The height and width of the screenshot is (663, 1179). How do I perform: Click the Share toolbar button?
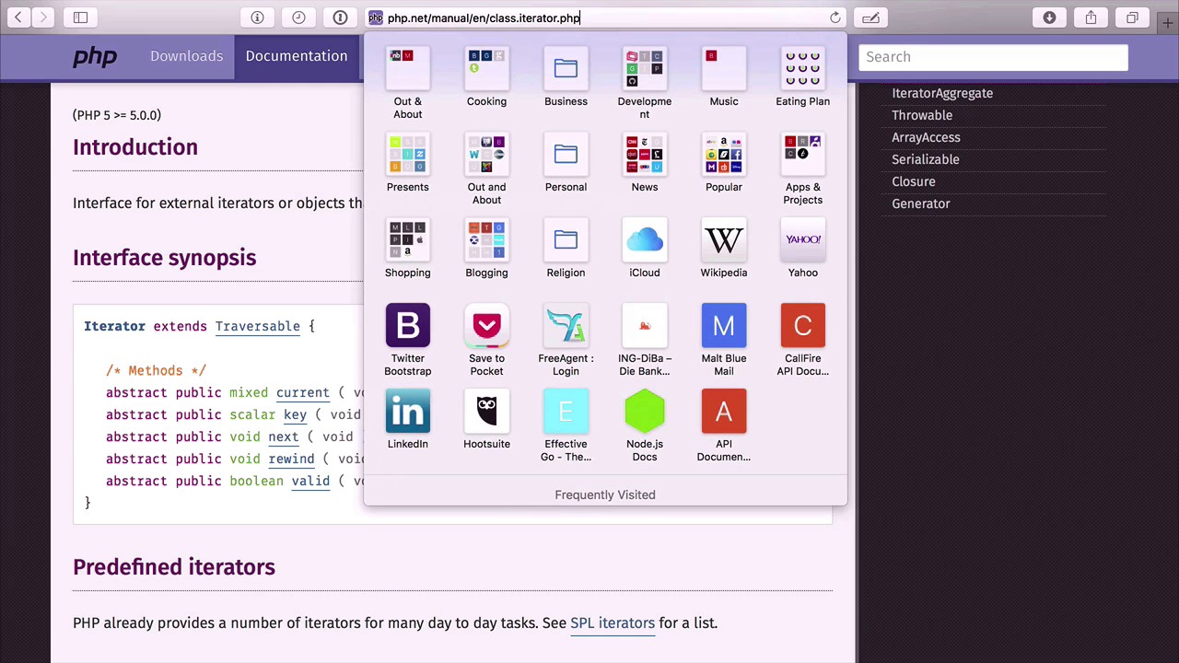(x=1091, y=17)
